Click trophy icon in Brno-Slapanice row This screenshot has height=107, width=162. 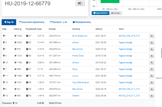[4, 36]
